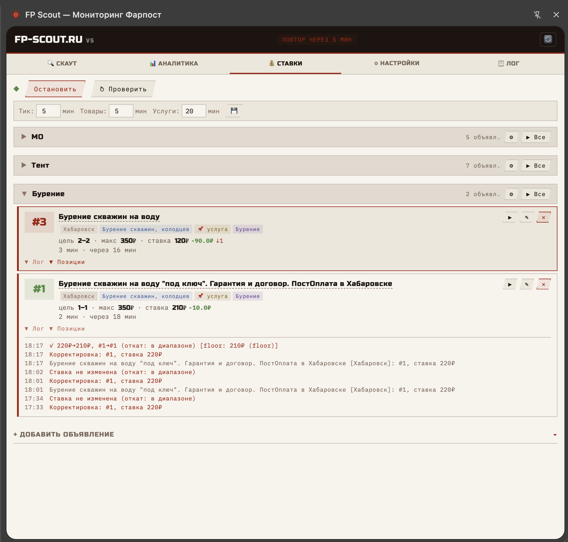Click the Хабаровск tag on listing #3
This screenshot has width=568, height=542.
point(79,229)
